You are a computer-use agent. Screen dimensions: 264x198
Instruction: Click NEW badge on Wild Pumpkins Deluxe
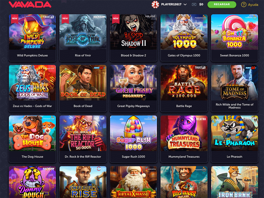pos(15,19)
